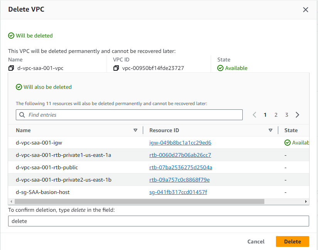This screenshot has height=250, width=318.
Task: Go to previous page of resources
Action: pos(254,115)
